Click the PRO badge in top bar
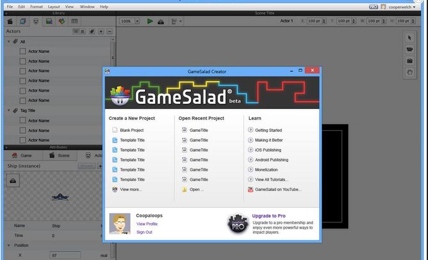This screenshot has height=260, width=428. [x=374, y=7]
